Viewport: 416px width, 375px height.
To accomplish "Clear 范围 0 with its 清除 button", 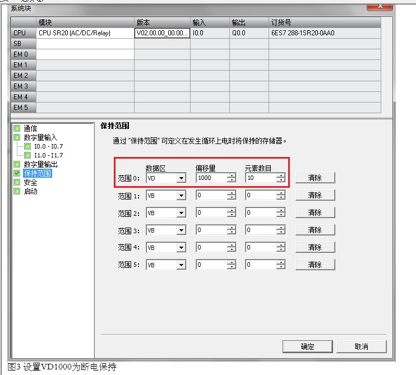I will coord(315,178).
